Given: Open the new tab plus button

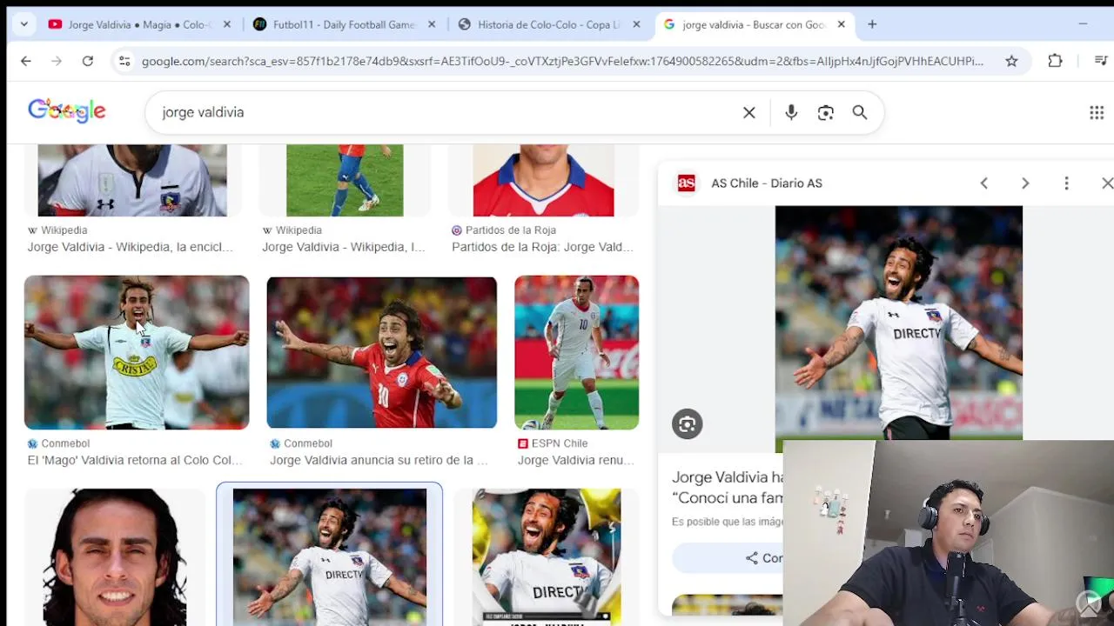Looking at the screenshot, I should [x=872, y=24].
